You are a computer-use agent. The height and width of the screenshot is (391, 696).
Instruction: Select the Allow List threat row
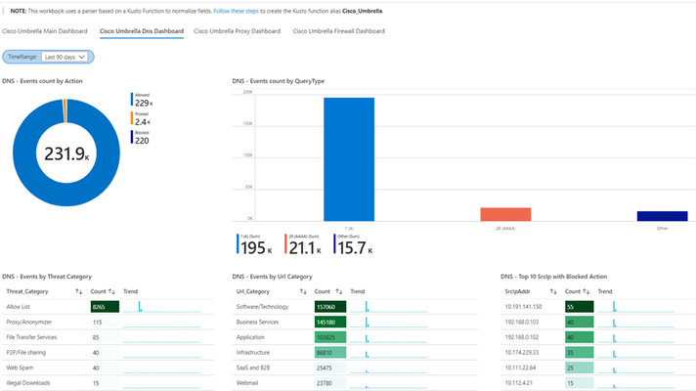(108, 307)
